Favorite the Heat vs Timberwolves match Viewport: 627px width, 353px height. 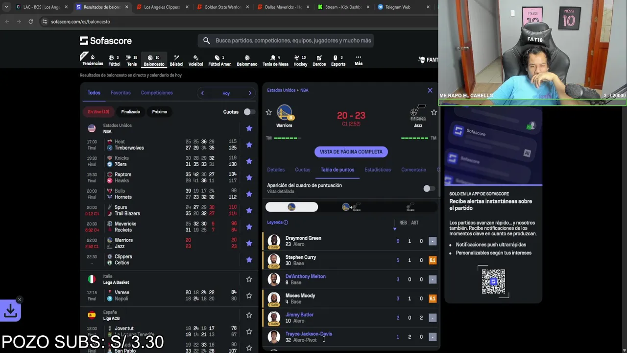click(249, 145)
